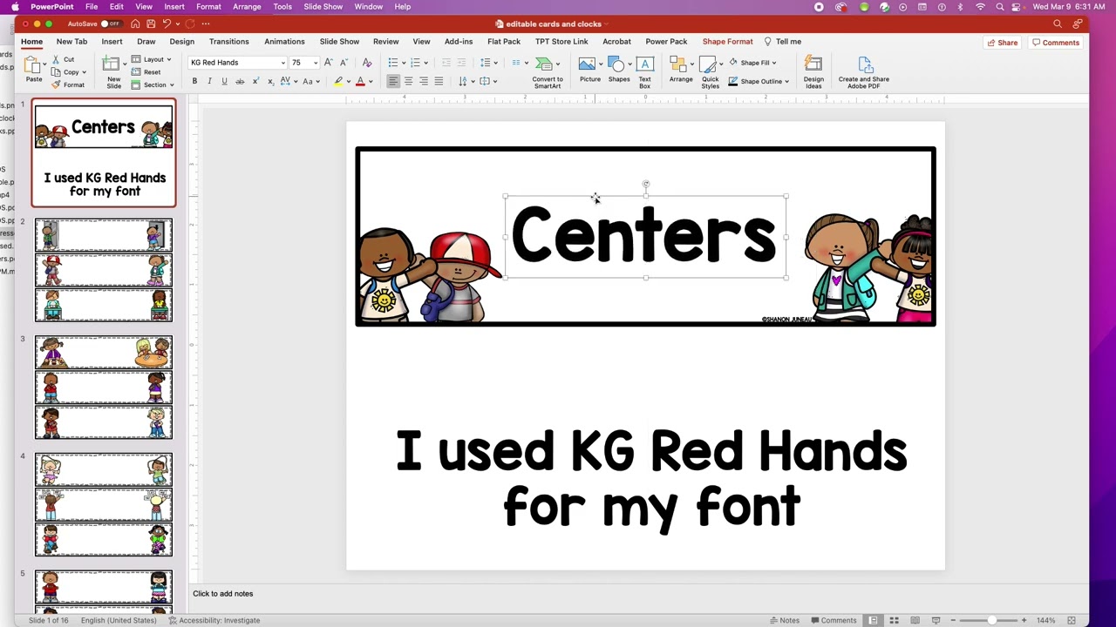Click the Share button

(1002, 42)
